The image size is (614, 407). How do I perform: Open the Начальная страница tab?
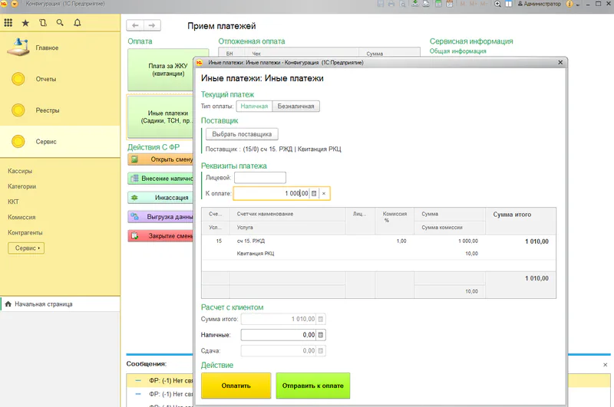coord(43,304)
